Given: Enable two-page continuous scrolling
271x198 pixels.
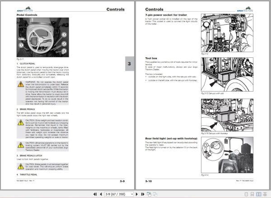Looking at the screenshot, I should pos(265,194).
